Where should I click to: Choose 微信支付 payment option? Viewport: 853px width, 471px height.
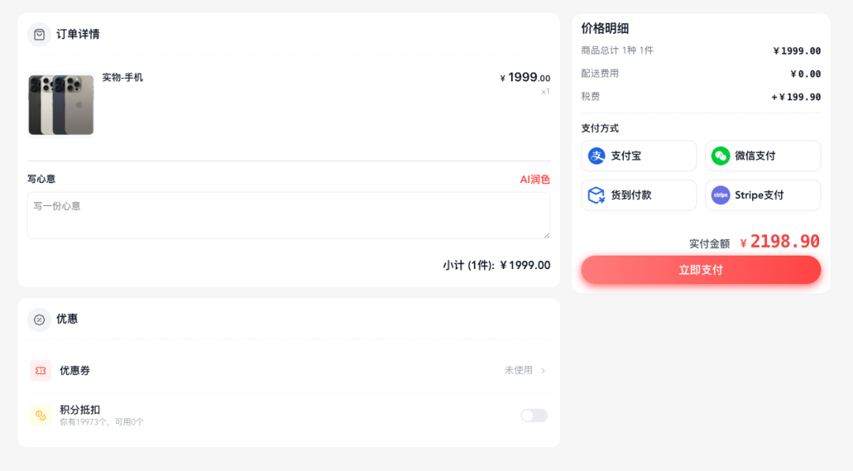[763, 156]
